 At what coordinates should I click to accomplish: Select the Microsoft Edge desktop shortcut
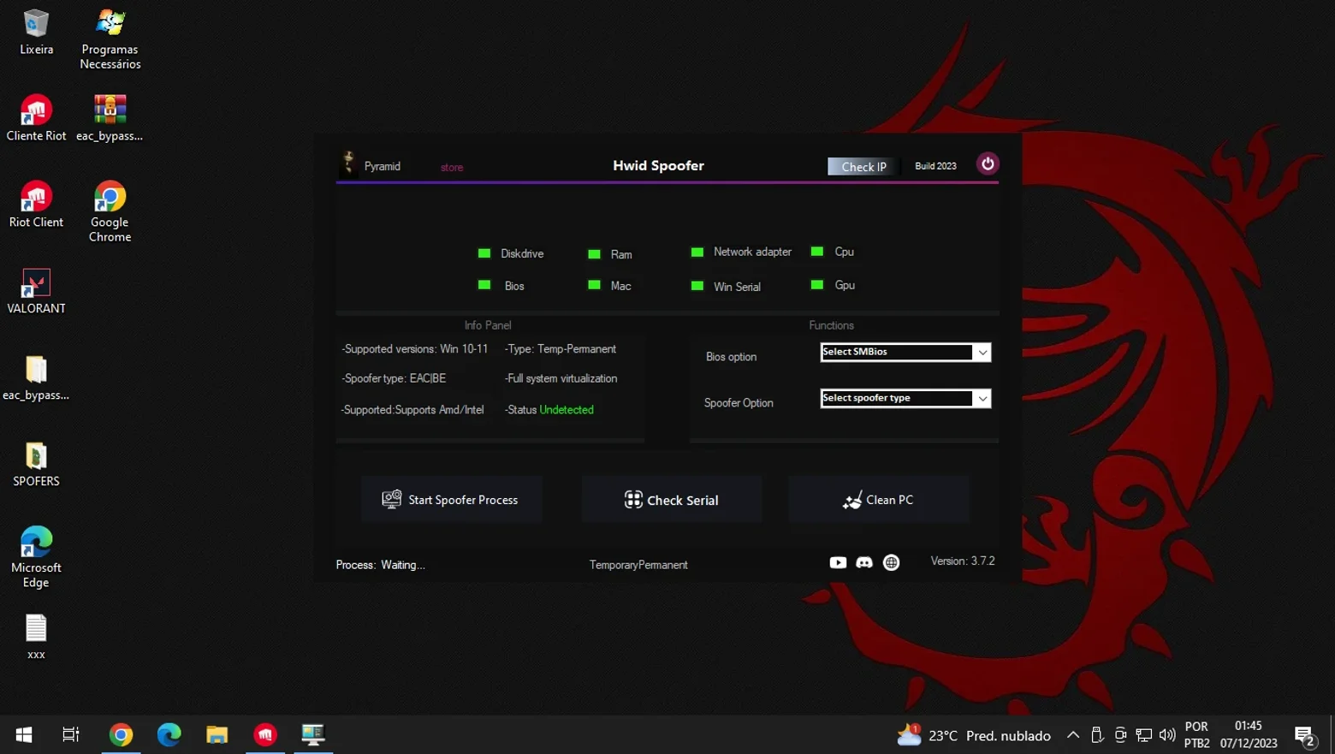[36, 557]
